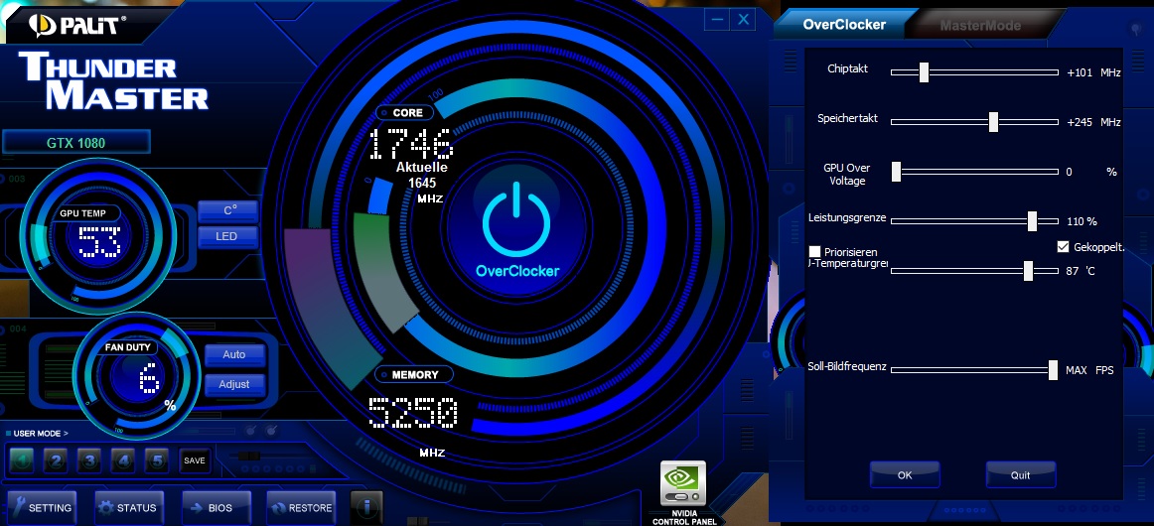Select user mode profile 4
Image resolution: width=1154 pixels, height=526 pixels.
click(123, 460)
